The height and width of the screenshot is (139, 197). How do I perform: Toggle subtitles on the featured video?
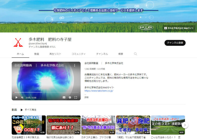[64, 97]
